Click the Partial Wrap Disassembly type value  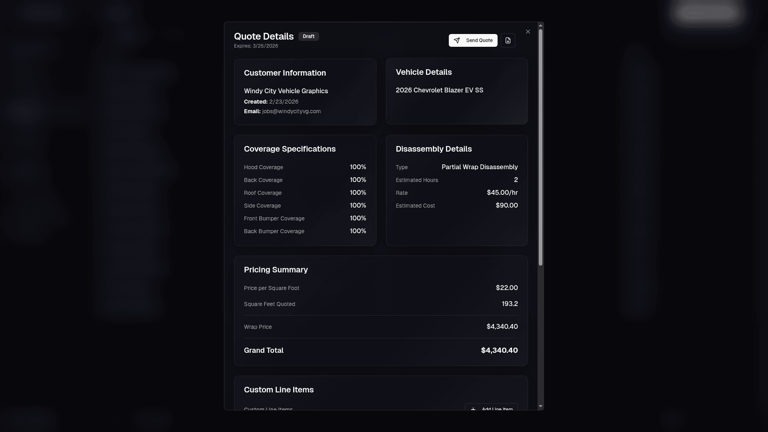click(480, 167)
